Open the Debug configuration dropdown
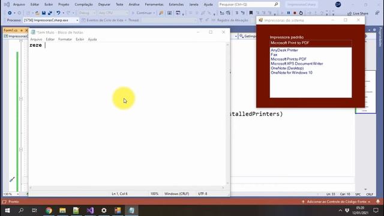Screen dimensions: 384x216 click(87, 13)
